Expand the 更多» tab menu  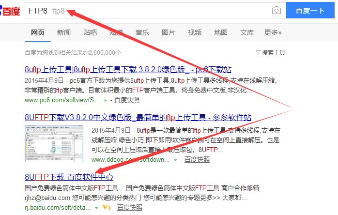coord(273,32)
